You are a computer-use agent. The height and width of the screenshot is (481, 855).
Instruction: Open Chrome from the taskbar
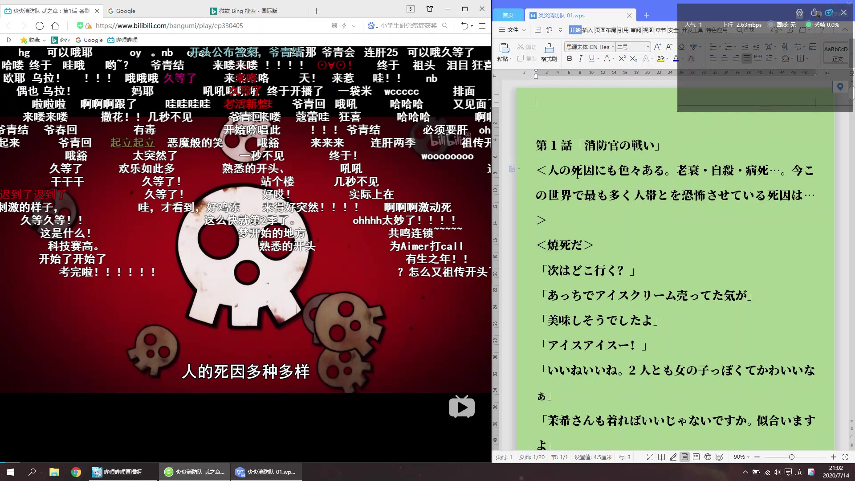click(76, 472)
